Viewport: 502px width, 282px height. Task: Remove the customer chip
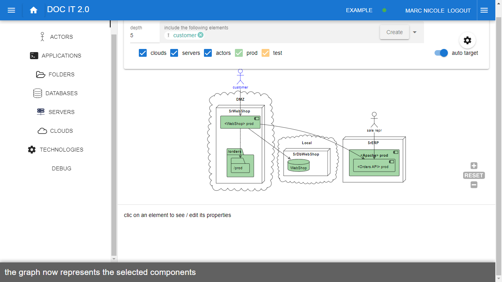tap(201, 35)
